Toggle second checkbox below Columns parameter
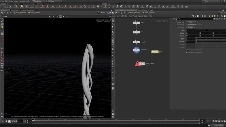Image resolution: width=226 pixels, height=127 pixels. coord(187,53)
